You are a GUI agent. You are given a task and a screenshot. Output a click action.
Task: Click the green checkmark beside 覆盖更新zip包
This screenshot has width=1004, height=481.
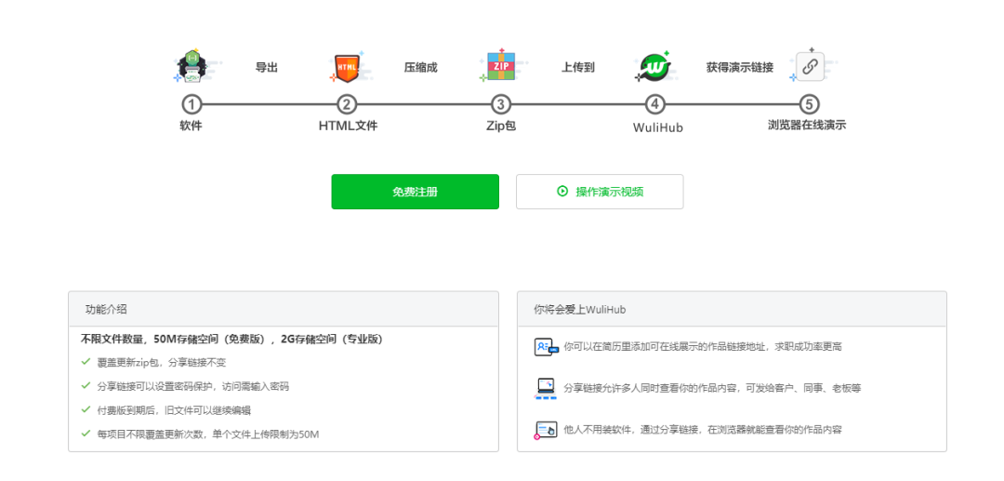coord(86,362)
